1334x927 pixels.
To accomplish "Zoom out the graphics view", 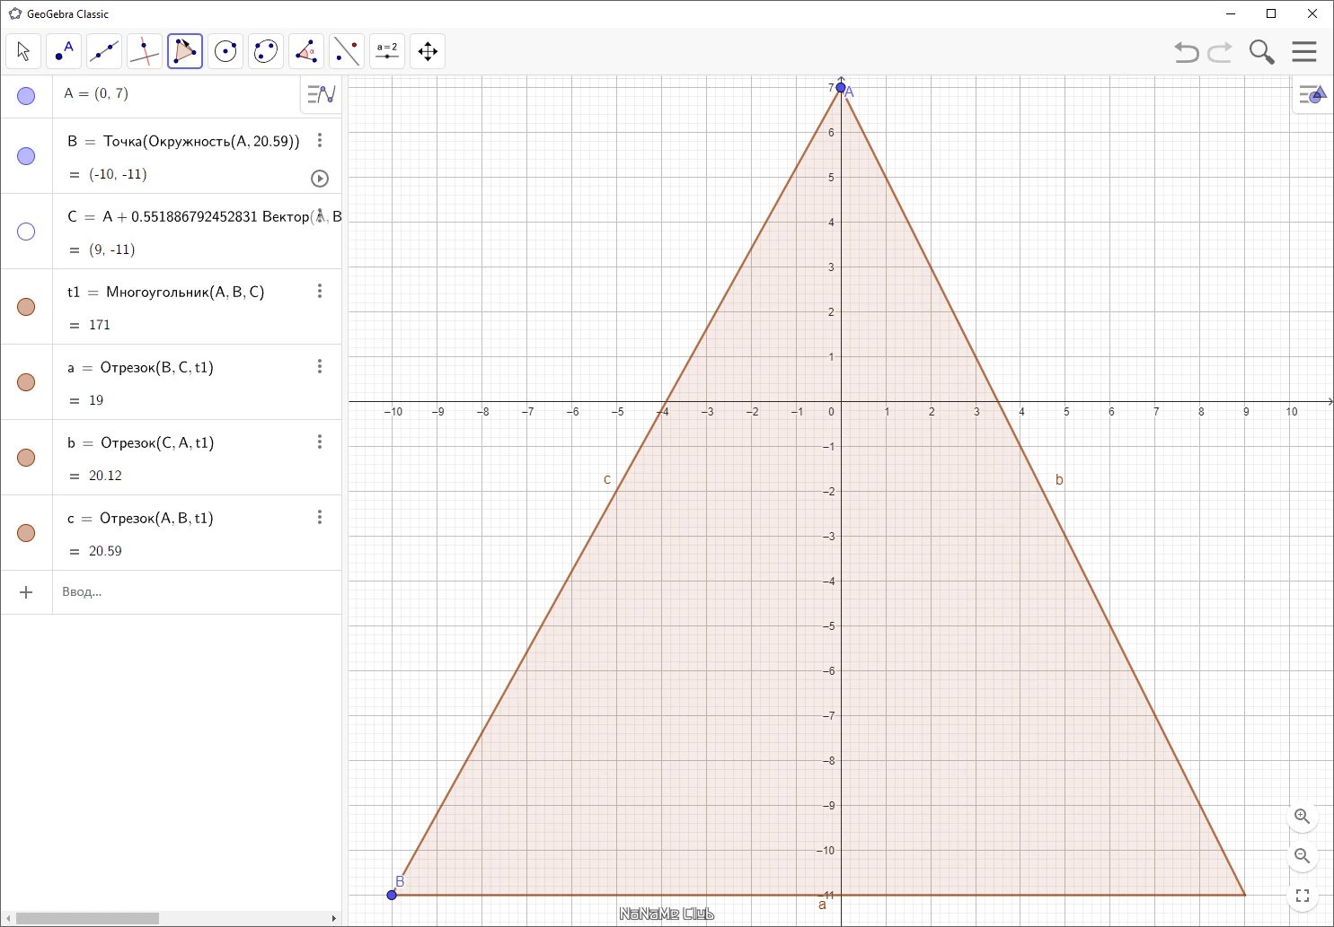I will tap(1303, 856).
